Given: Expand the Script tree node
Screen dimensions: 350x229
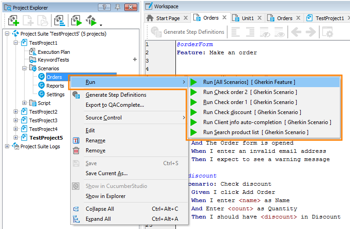Looking at the screenshot, I should 25,103.
